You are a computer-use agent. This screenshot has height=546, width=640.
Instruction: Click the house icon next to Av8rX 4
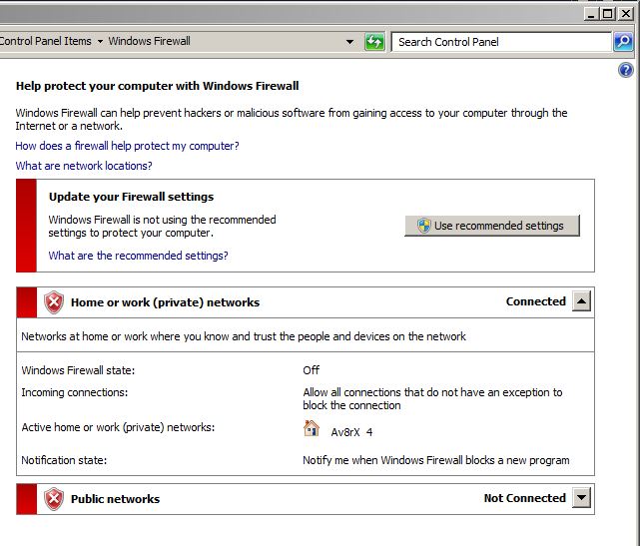[x=312, y=429]
